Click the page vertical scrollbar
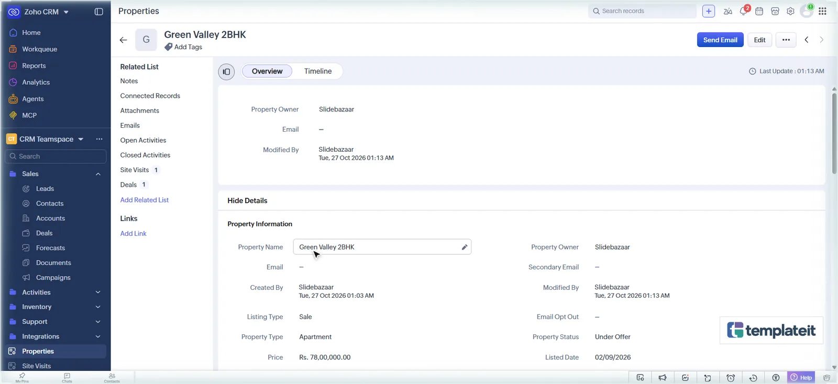The height and width of the screenshot is (384, 838). pyautogui.click(x=834, y=133)
